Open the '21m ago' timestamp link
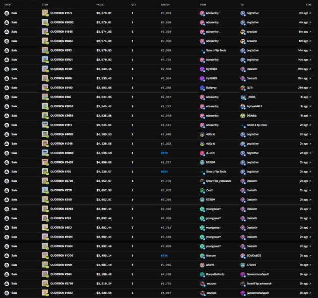The width and height of the screenshot is (318, 298). click(303, 88)
